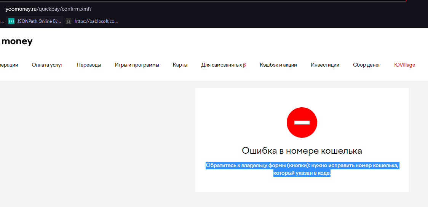This screenshot has width=428, height=207.
Task: Open the JSONPath Online Ev... bookmark
Action: tap(35, 21)
